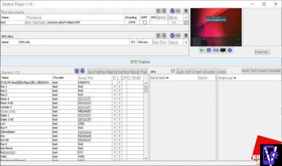
Task: Select channel row Canale 5
Action: pos(72,107)
